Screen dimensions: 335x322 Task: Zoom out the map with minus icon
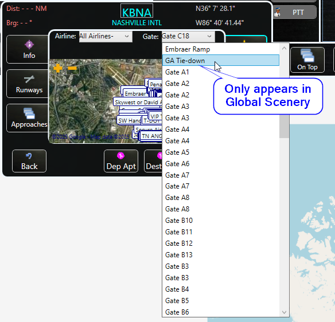click(x=72, y=68)
